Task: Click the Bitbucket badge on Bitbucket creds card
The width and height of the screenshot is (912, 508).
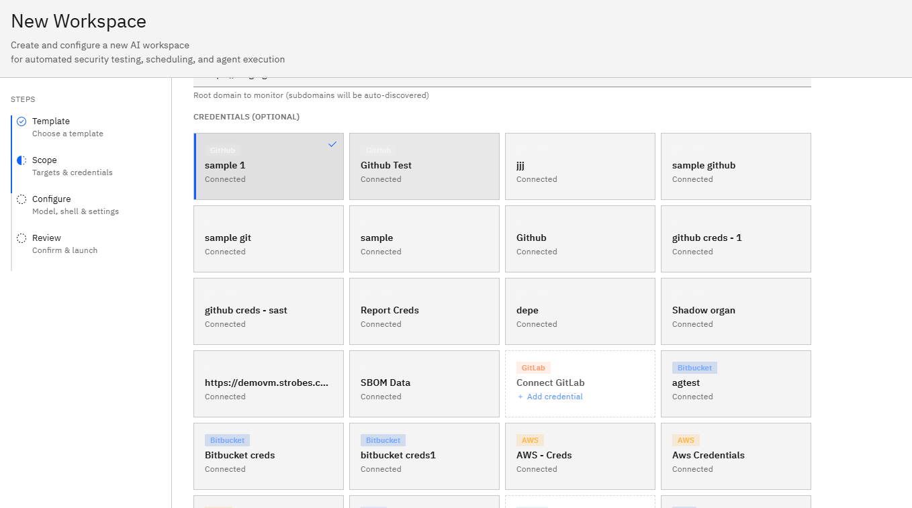Action: pyautogui.click(x=227, y=440)
